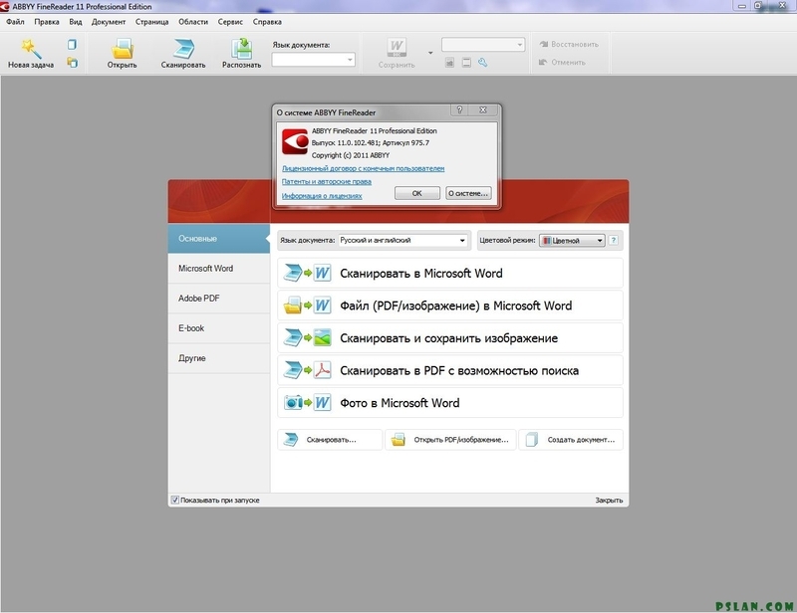Screen dimensions: 797x613
Task: Open the end-user license agreement link
Action: pyautogui.click(x=363, y=169)
